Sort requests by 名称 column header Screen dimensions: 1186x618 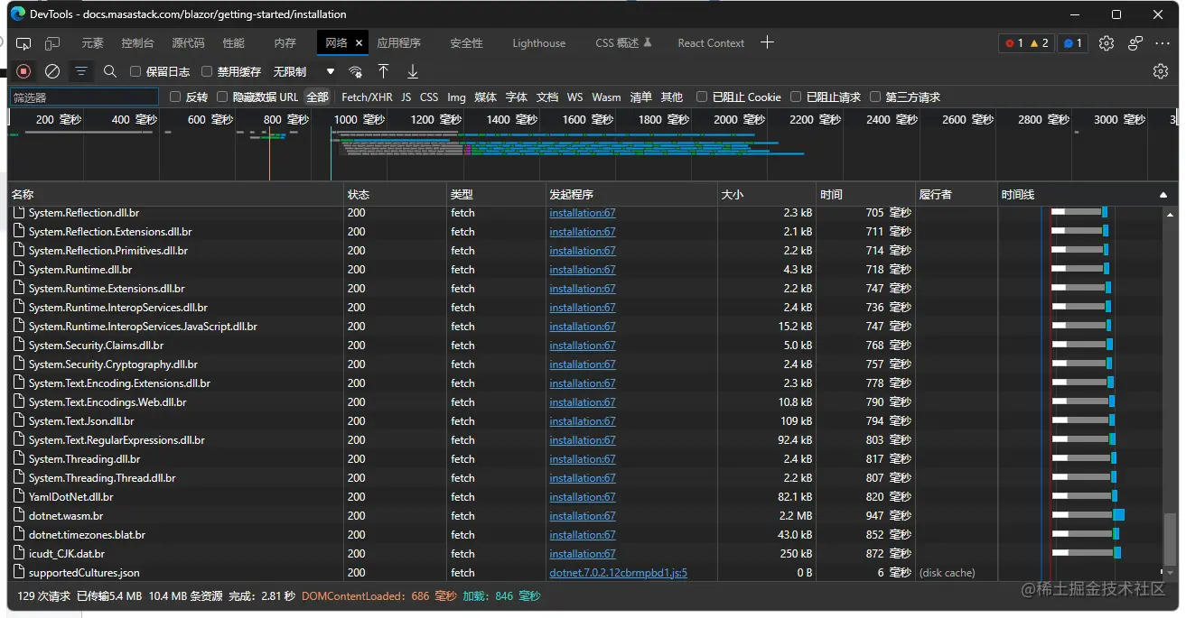point(175,195)
